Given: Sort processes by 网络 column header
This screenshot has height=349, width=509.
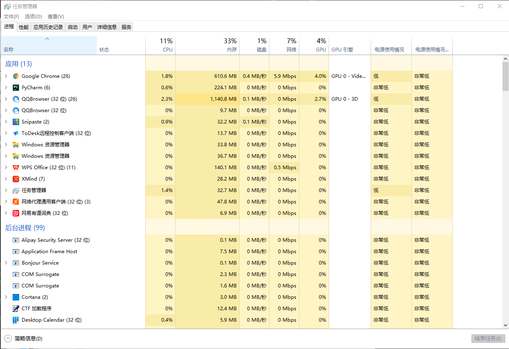Looking at the screenshot, I should click(284, 45).
